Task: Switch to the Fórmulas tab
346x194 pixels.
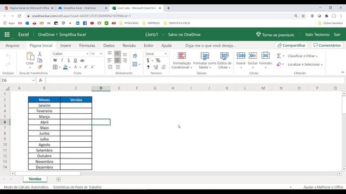Action: tap(87, 45)
